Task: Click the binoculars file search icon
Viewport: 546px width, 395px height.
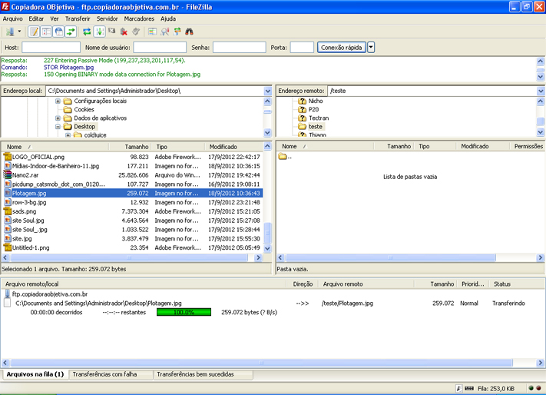Action: click(x=189, y=32)
